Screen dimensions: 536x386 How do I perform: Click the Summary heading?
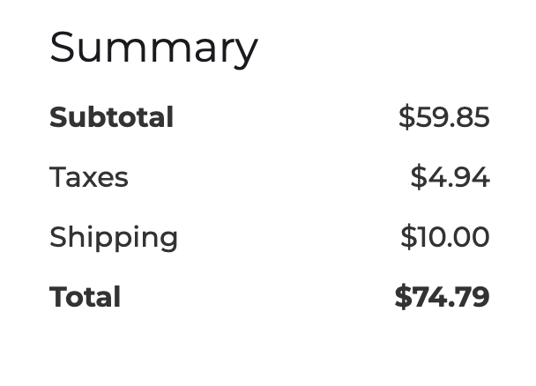pyautogui.click(x=153, y=49)
